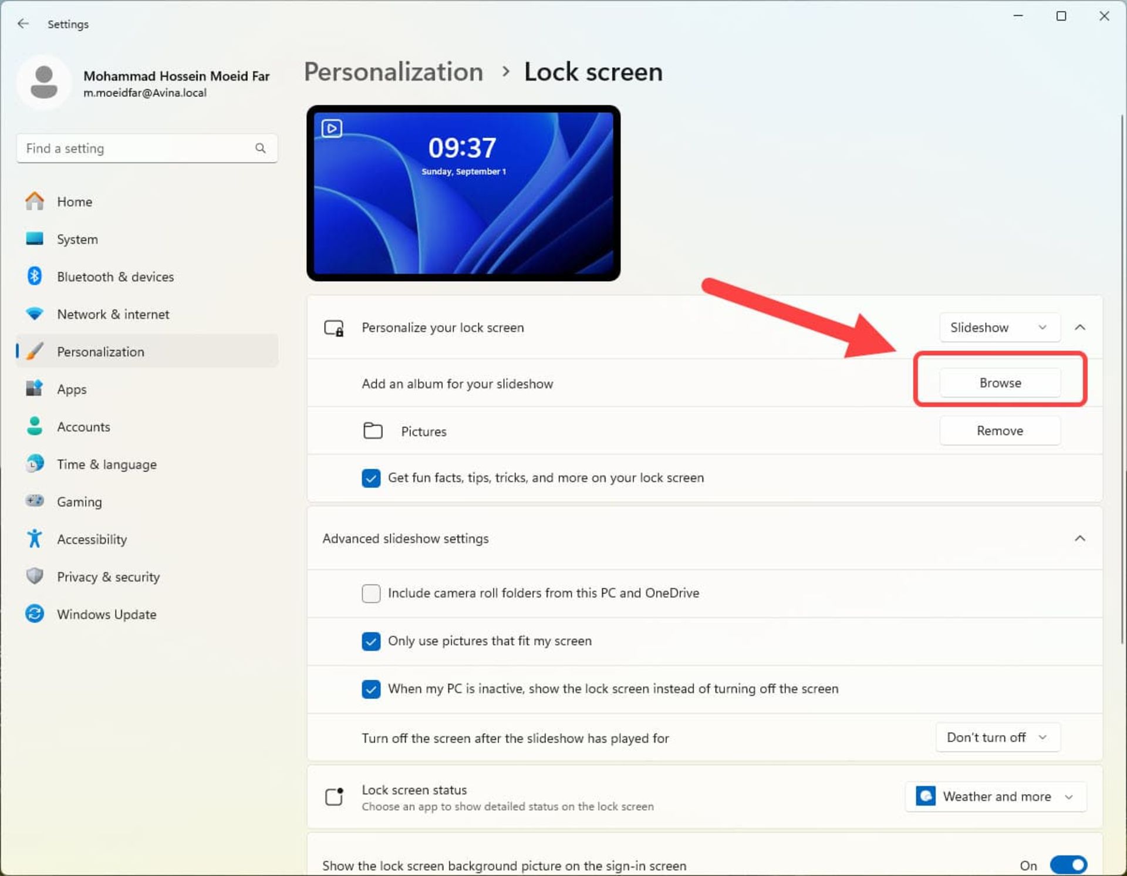Open the Don't turn off dropdown
1127x876 pixels.
[x=997, y=737]
